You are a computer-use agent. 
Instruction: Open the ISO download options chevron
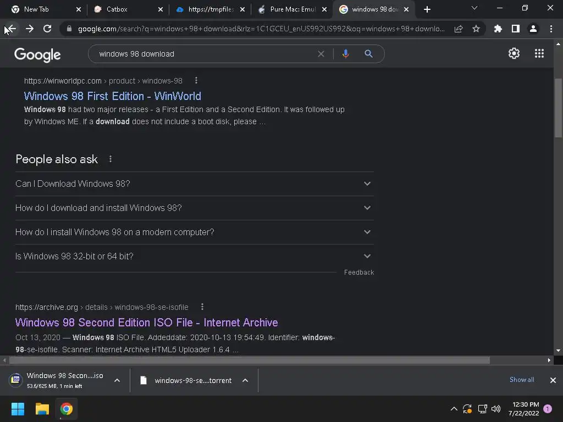point(117,380)
